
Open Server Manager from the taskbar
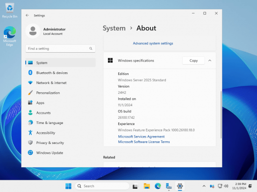169,186
